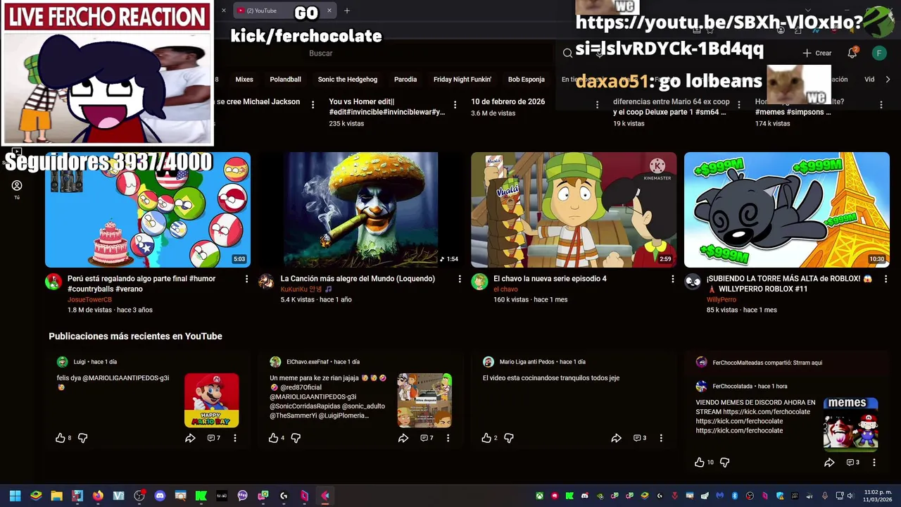Click KuKuriKu channel avatar
Screen dimensions: 901x507
click(266, 282)
